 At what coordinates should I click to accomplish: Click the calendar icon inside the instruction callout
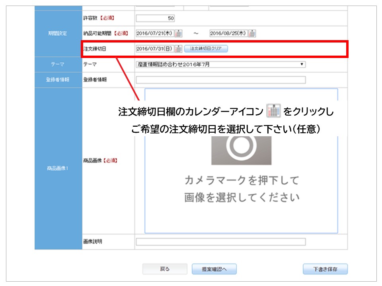click(273, 111)
